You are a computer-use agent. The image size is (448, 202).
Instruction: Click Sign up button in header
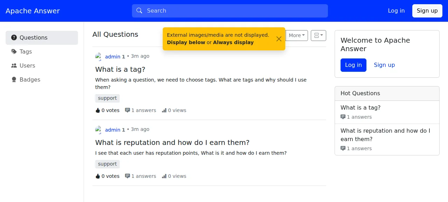(x=427, y=11)
